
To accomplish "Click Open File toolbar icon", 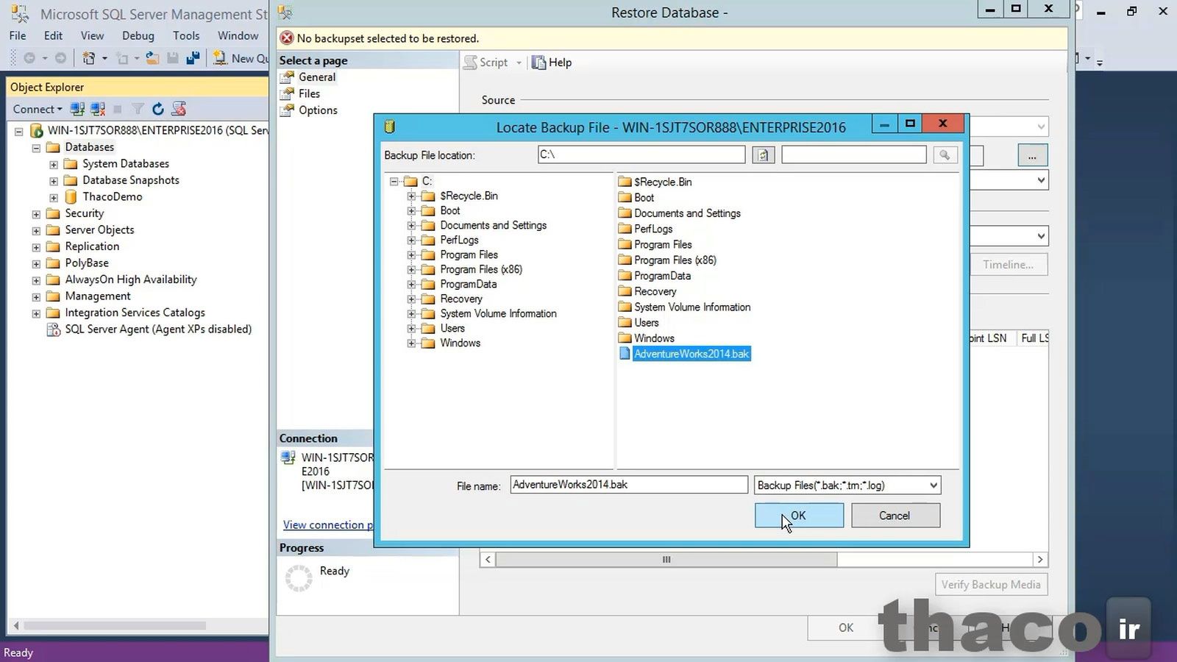I will pos(152,58).
